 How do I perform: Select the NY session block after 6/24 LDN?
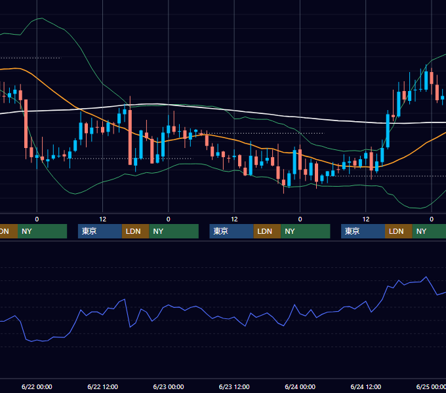(429, 231)
